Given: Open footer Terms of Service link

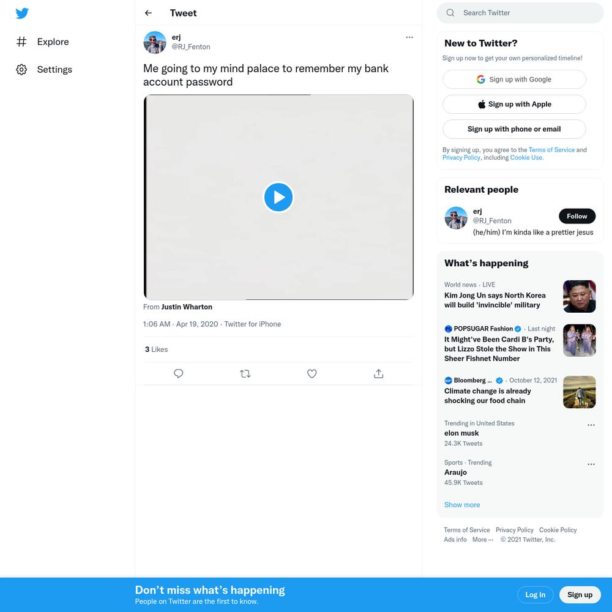Looking at the screenshot, I should coord(466,530).
